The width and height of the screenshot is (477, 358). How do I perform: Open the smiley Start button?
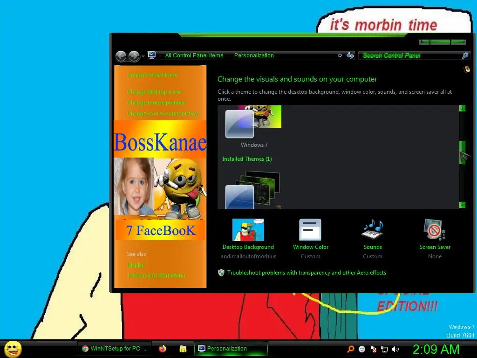coord(13,349)
